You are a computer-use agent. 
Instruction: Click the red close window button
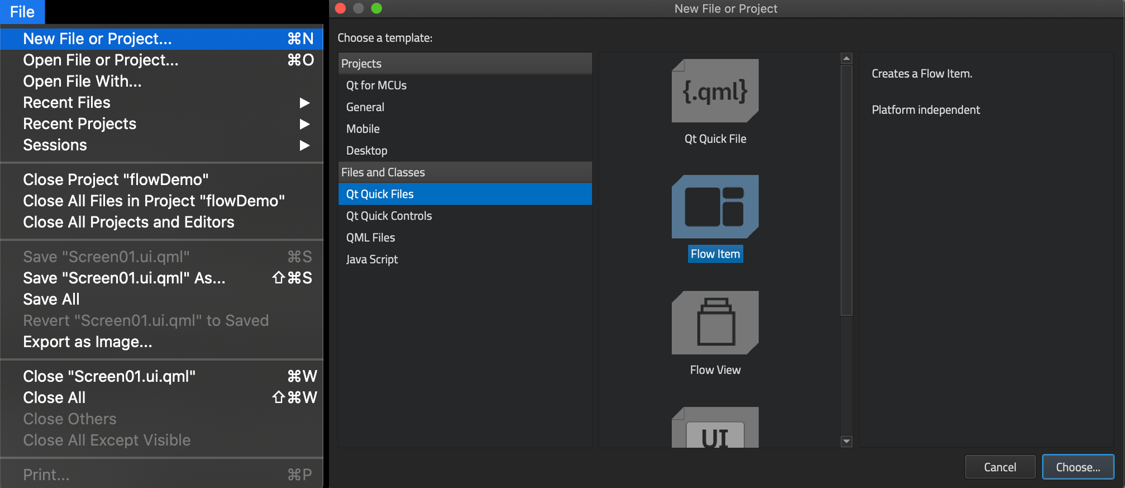340,8
